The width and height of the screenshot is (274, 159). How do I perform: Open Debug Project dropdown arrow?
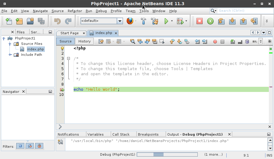pyautogui.click(x=186, y=21)
